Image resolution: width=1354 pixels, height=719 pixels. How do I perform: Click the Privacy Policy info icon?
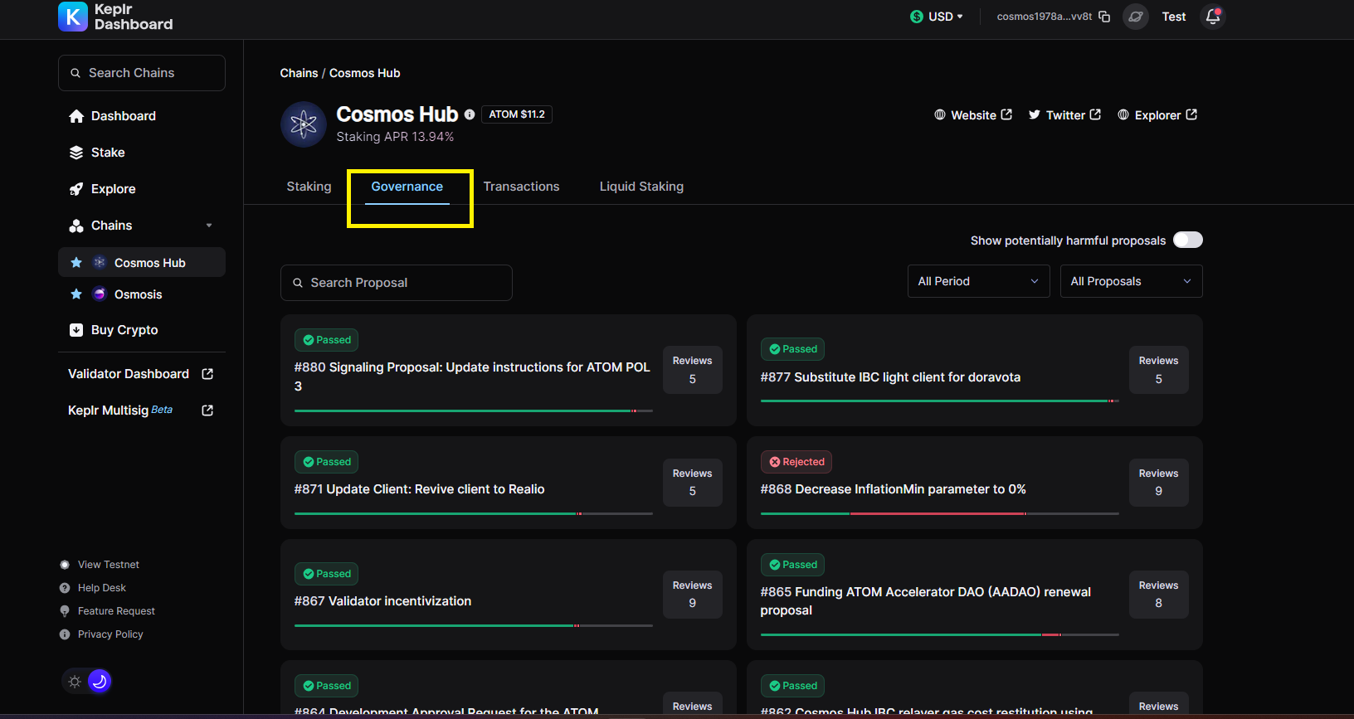[65, 634]
